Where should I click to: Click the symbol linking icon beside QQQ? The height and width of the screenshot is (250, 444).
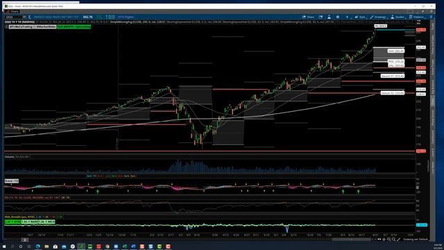pos(29,17)
